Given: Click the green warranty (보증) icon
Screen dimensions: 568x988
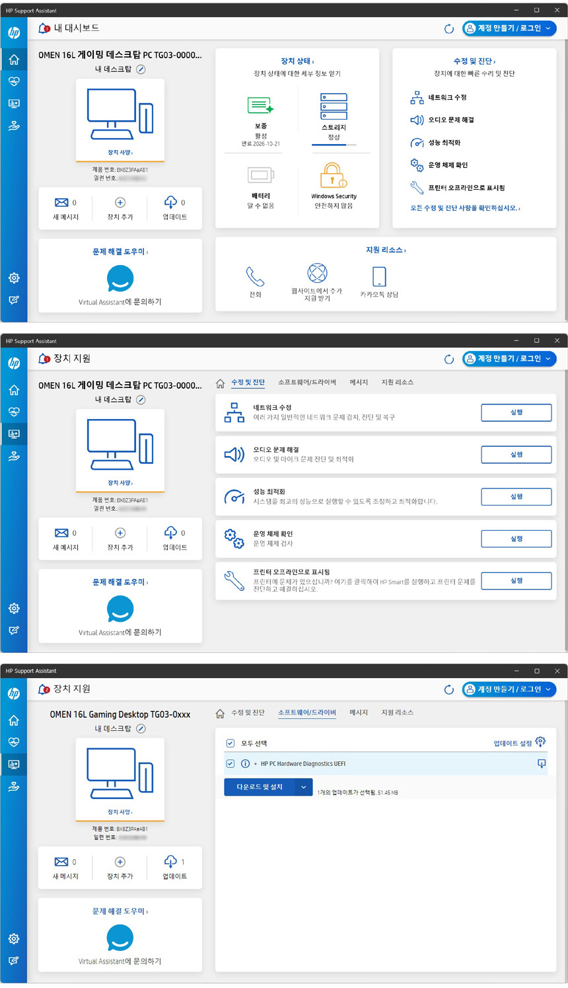Looking at the screenshot, I should (260, 106).
